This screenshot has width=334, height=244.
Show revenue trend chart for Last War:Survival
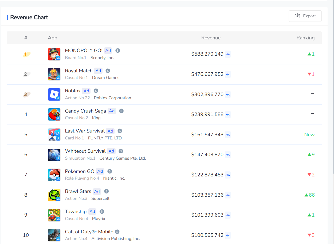coord(228,135)
